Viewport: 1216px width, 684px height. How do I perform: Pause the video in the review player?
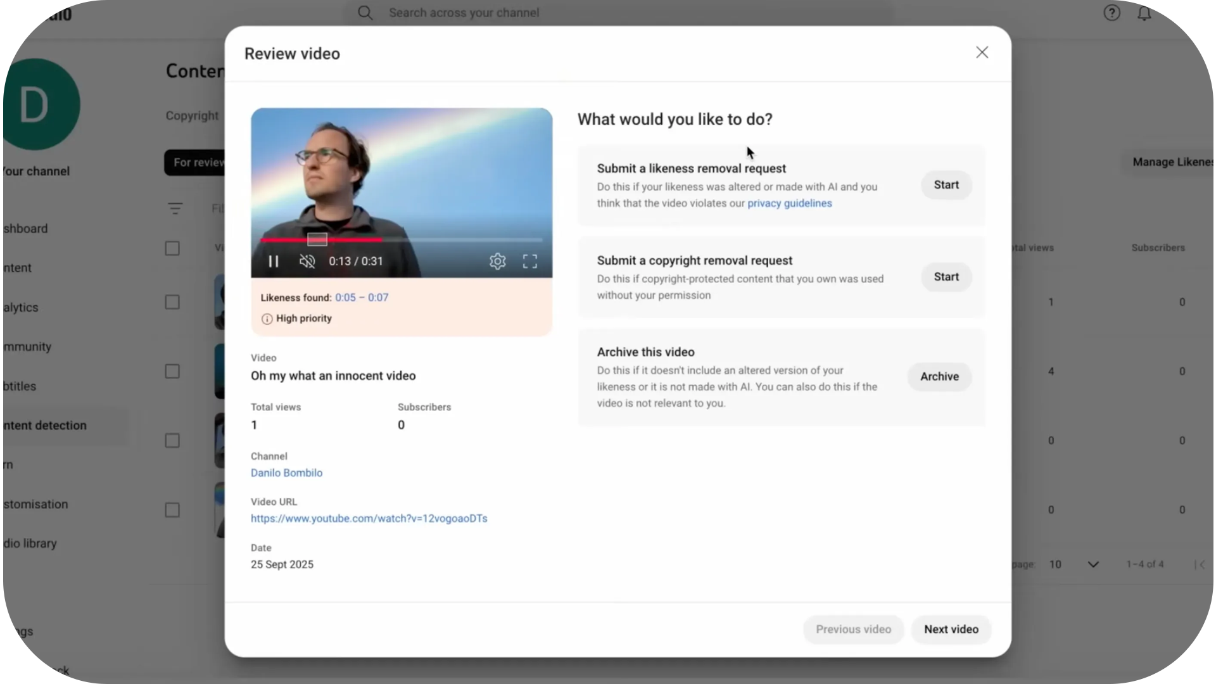(x=274, y=262)
